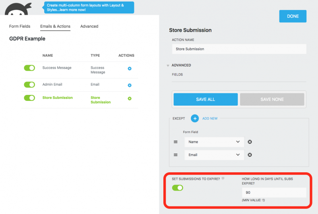Remove the Name field exception
The width and height of the screenshot is (318, 214).
tap(250, 142)
